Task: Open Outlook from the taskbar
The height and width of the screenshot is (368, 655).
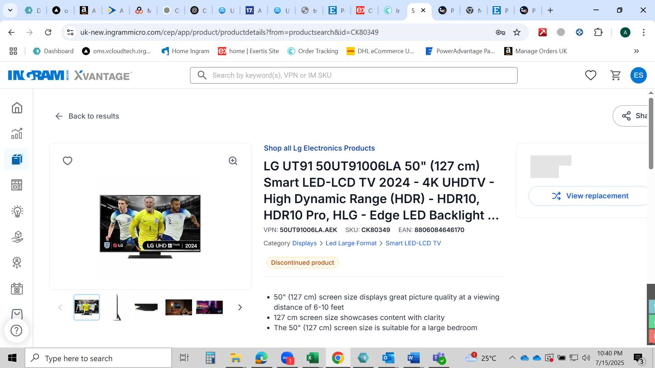Action: pos(388,358)
